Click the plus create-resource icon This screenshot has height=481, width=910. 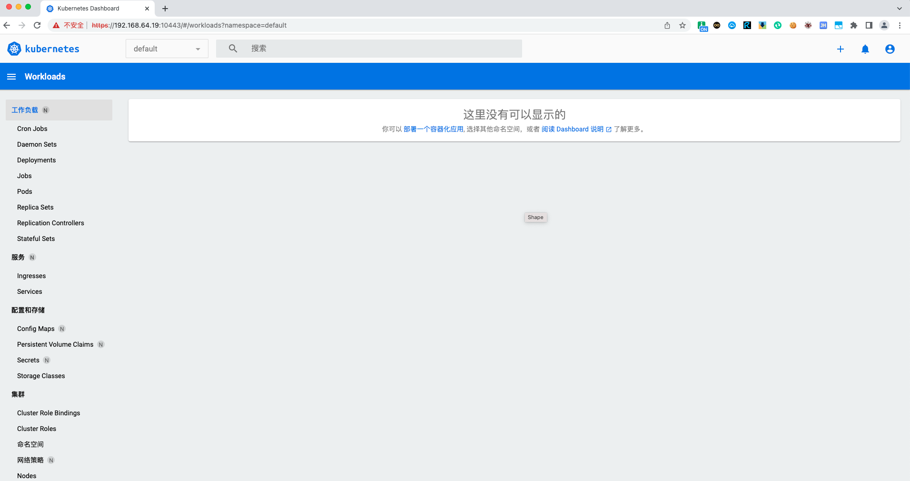841,49
